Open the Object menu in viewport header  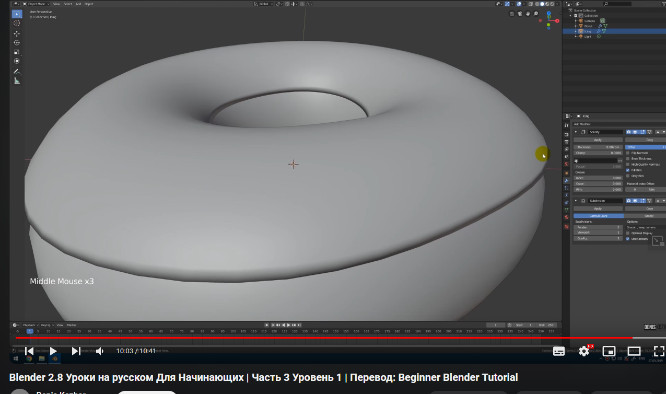coord(89,4)
